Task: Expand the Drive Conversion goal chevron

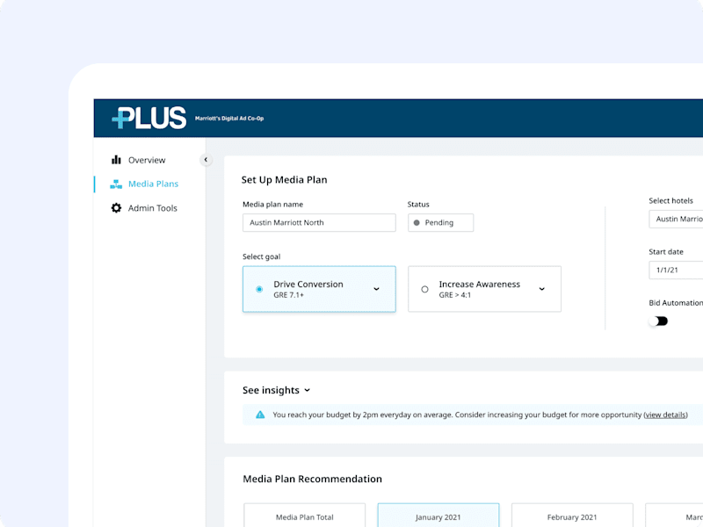Action: (377, 289)
